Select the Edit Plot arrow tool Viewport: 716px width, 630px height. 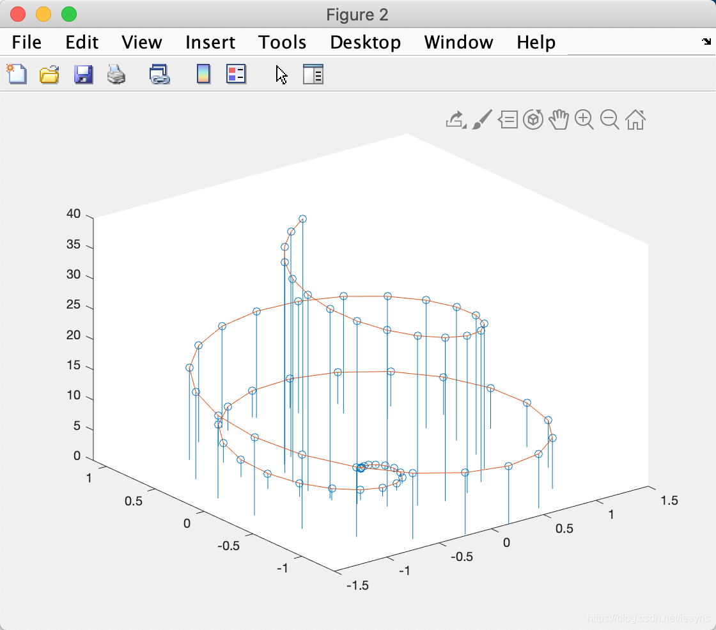tap(281, 75)
